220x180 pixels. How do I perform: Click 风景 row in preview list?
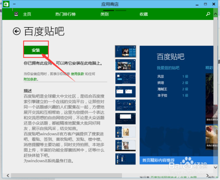click(x=172, y=76)
